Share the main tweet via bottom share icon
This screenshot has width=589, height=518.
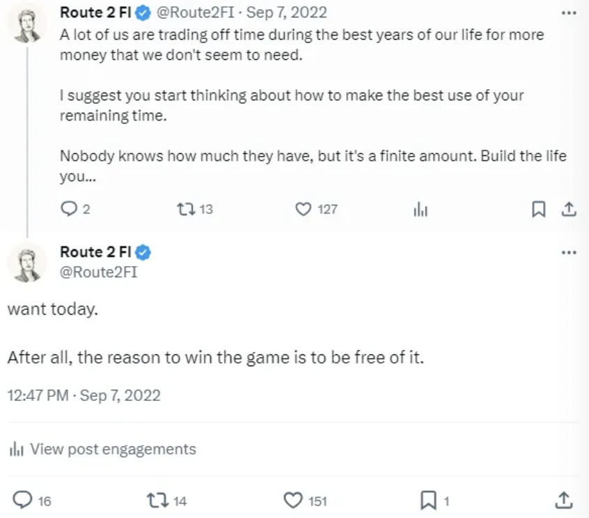coord(563,500)
